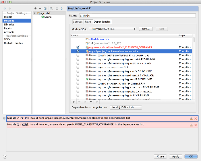Screen dimensions: 201x161
Task: Click the New... SDK button
Action: click(x=146, y=29)
